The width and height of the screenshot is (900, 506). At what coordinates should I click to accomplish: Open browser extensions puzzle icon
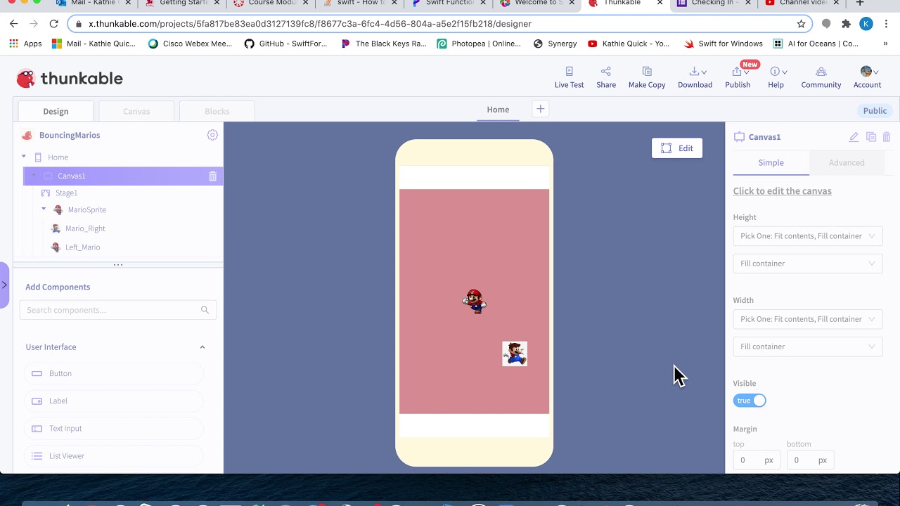[x=846, y=24]
